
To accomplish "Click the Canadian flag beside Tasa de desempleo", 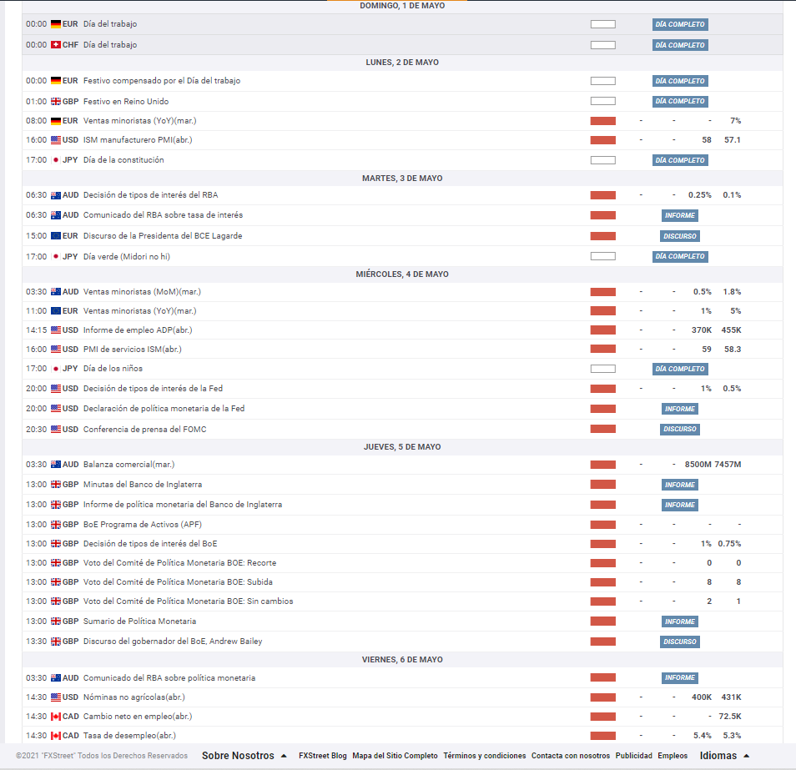I will click(56, 736).
